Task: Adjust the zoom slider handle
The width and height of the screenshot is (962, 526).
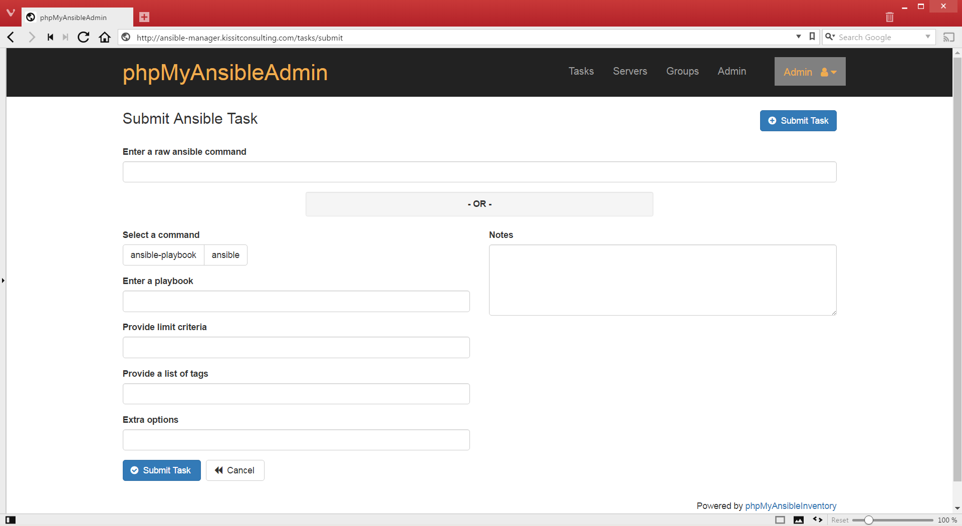Action: 869,520
